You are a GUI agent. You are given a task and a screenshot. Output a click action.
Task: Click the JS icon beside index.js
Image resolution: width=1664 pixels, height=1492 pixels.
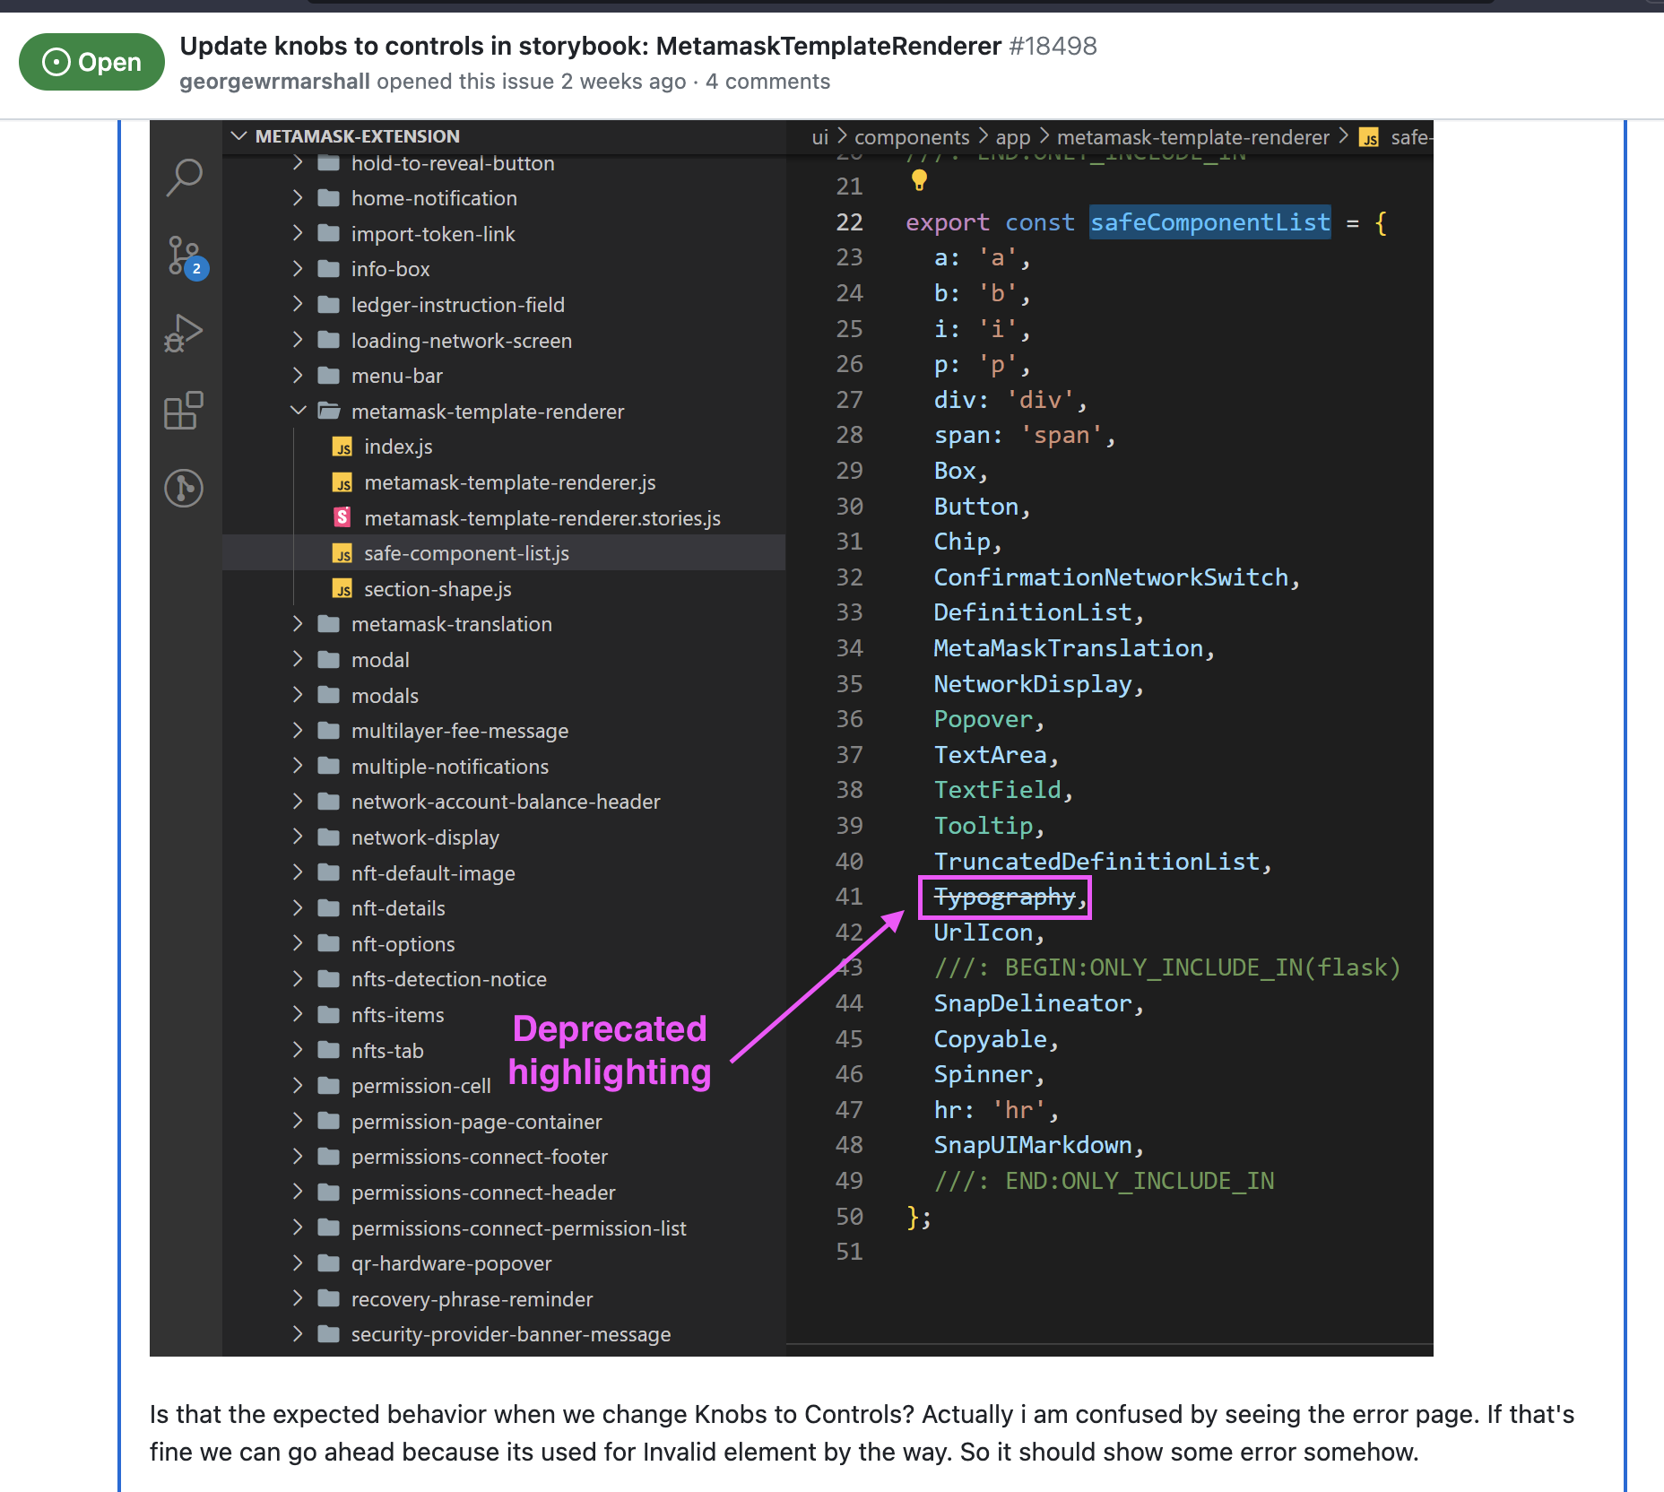(x=343, y=447)
